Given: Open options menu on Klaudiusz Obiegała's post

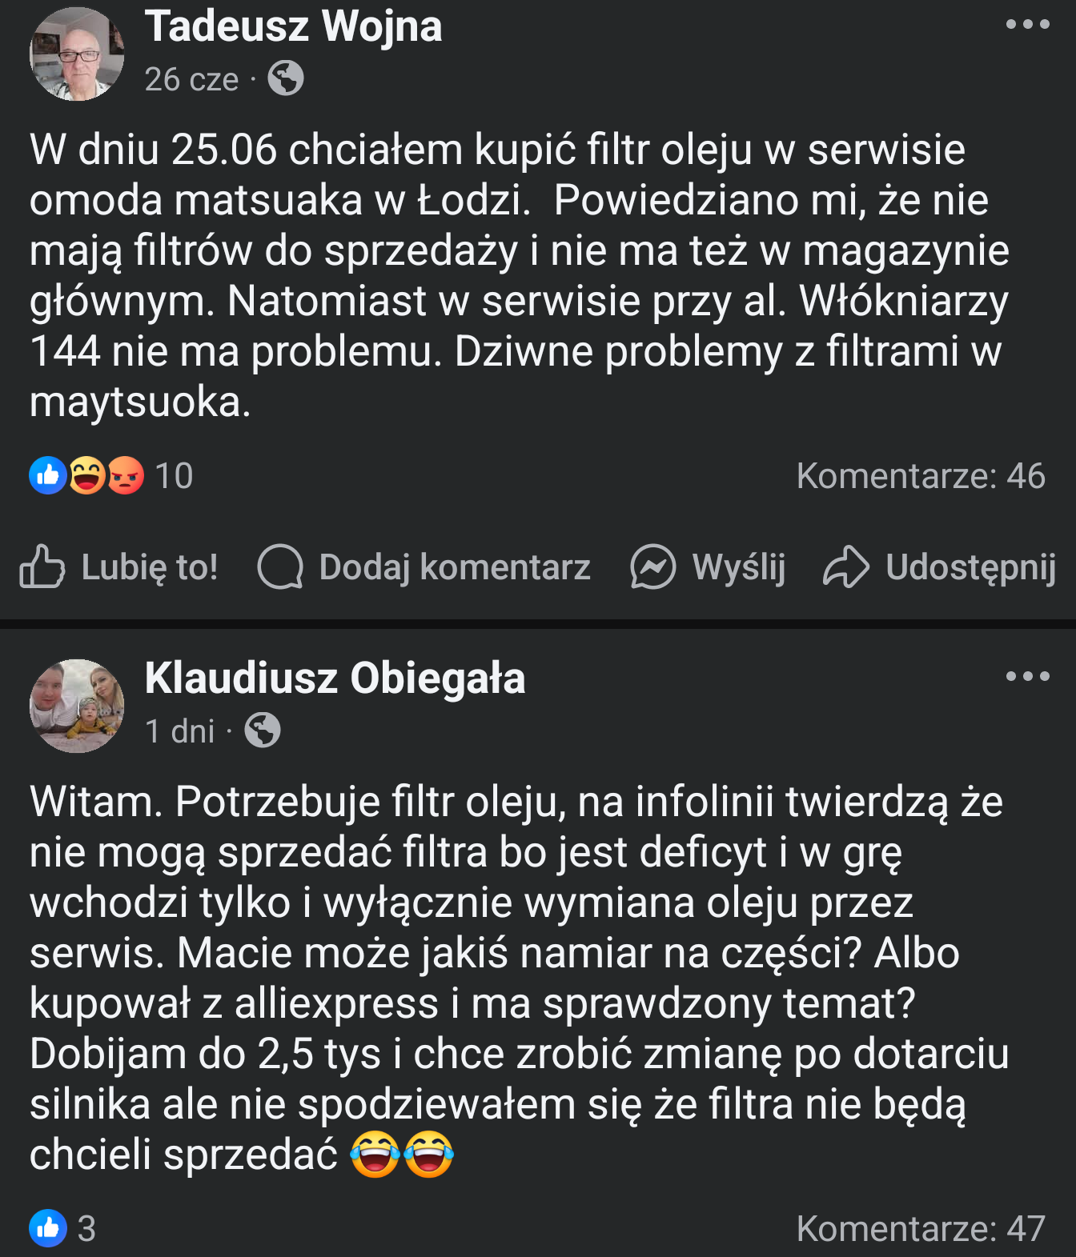Looking at the screenshot, I should 1027,677.
